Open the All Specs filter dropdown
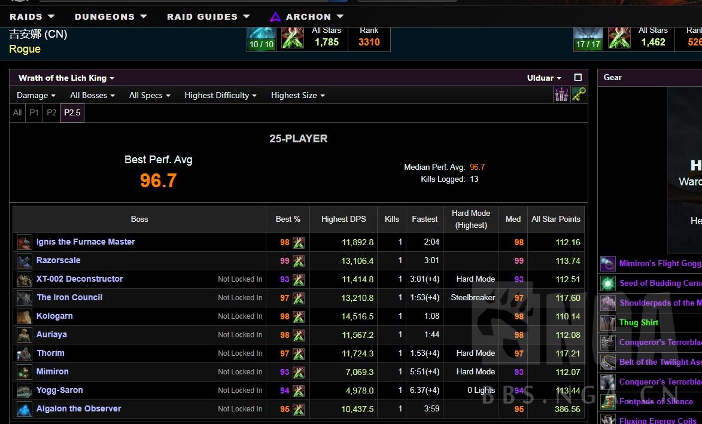 (150, 95)
